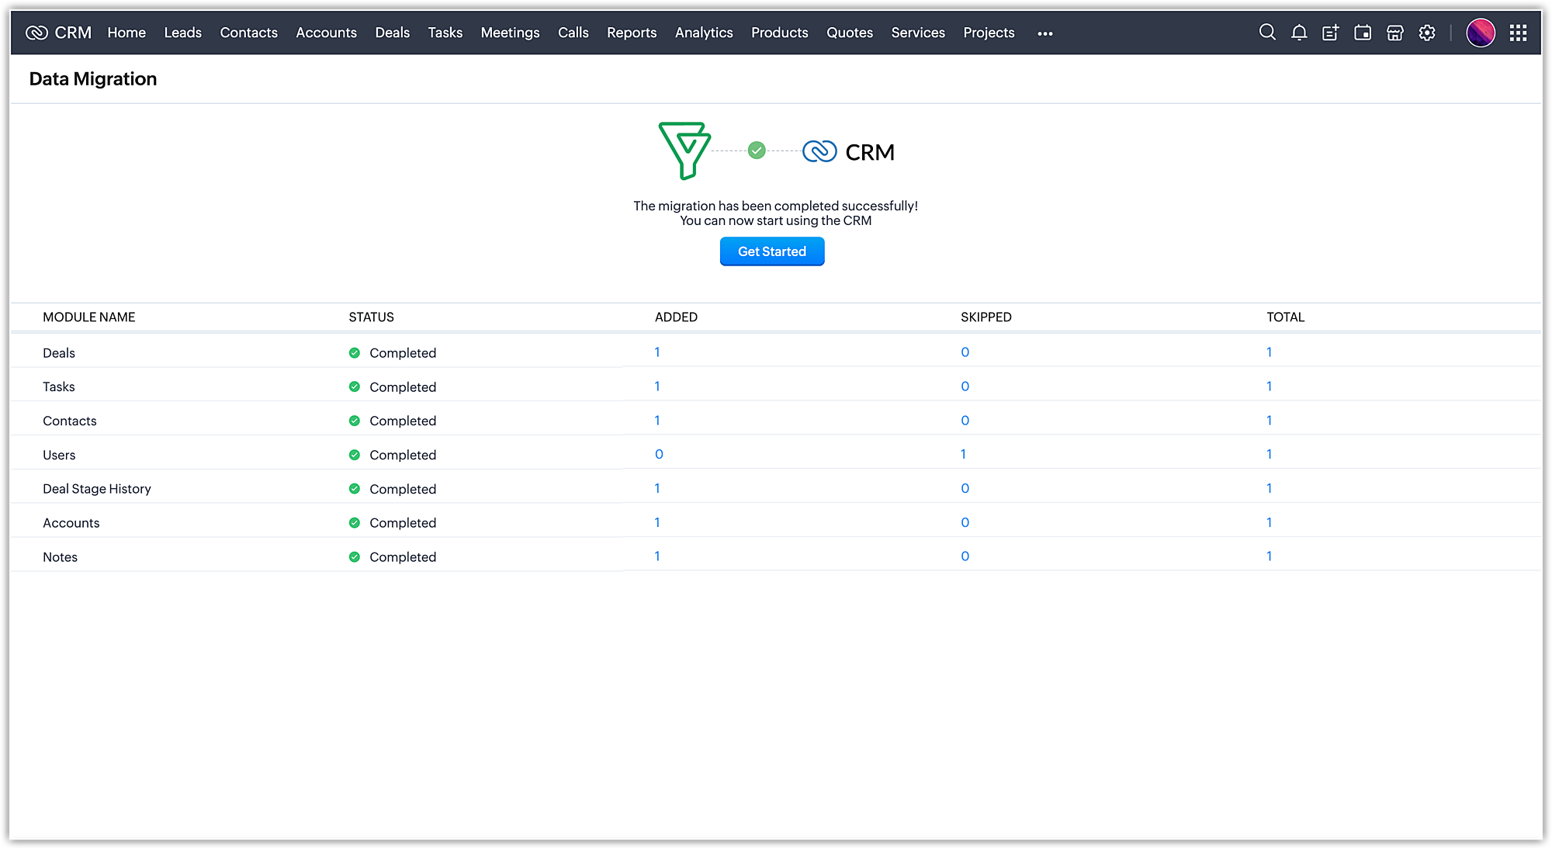This screenshot has width=1552, height=849.
Task: Click the skipped count for Users row
Action: coord(963,454)
